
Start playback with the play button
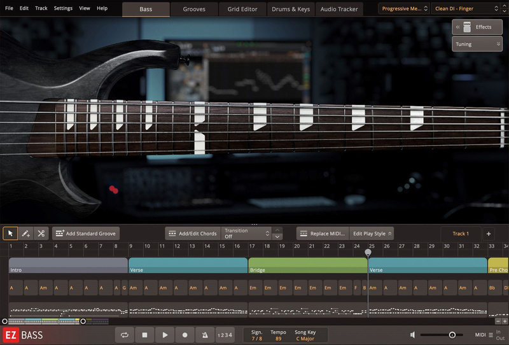(x=165, y=335)
